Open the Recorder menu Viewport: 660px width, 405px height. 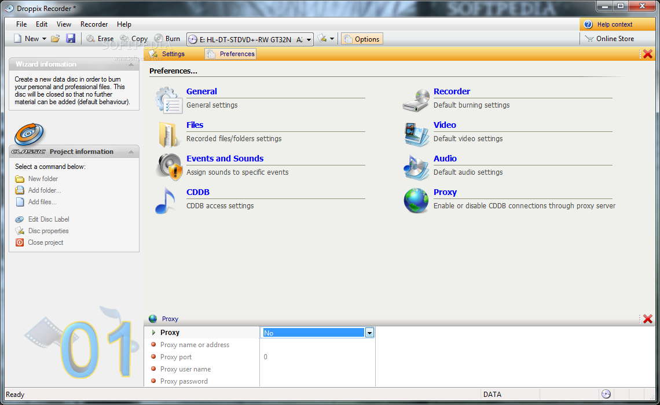(94, 24)
